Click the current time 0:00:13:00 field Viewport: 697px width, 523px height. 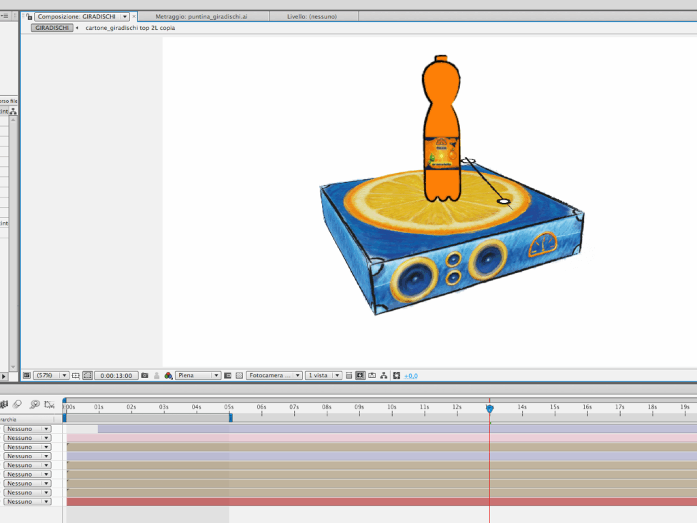pos(116,375)
